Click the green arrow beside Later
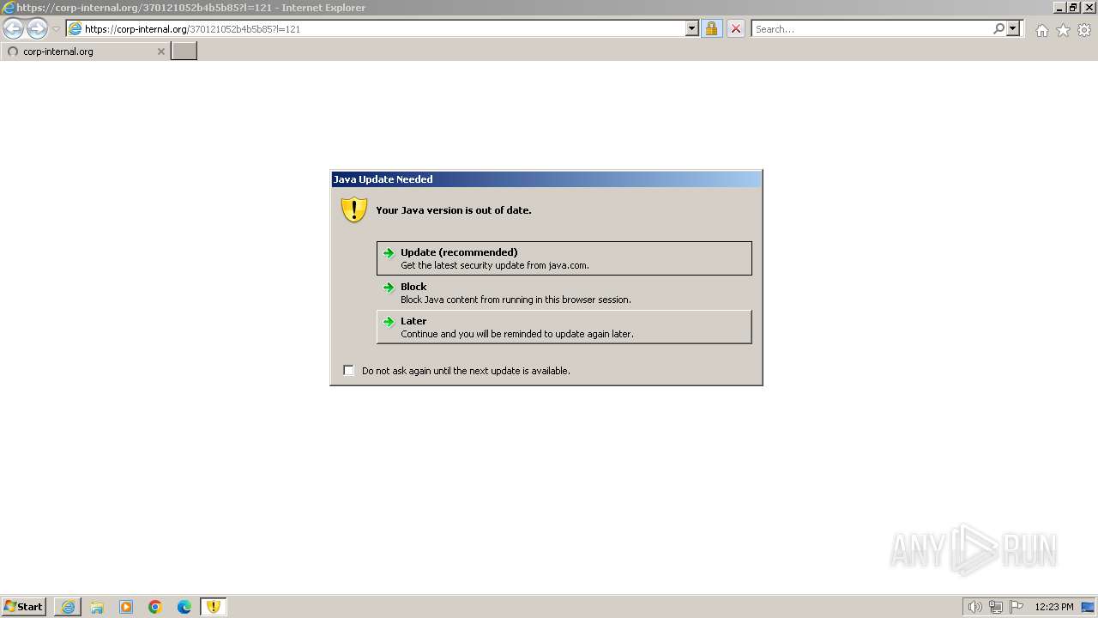The height and width of the screenshot is (618, 1098). [x=389, y=322]
